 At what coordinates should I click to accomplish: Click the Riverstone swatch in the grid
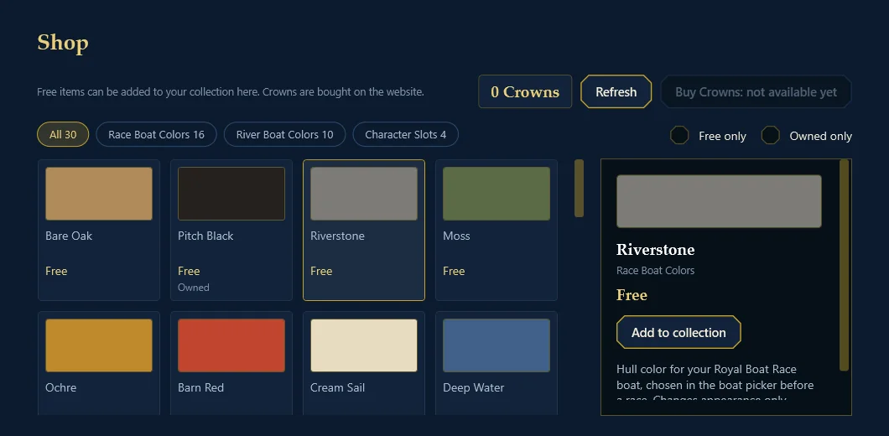363,194
